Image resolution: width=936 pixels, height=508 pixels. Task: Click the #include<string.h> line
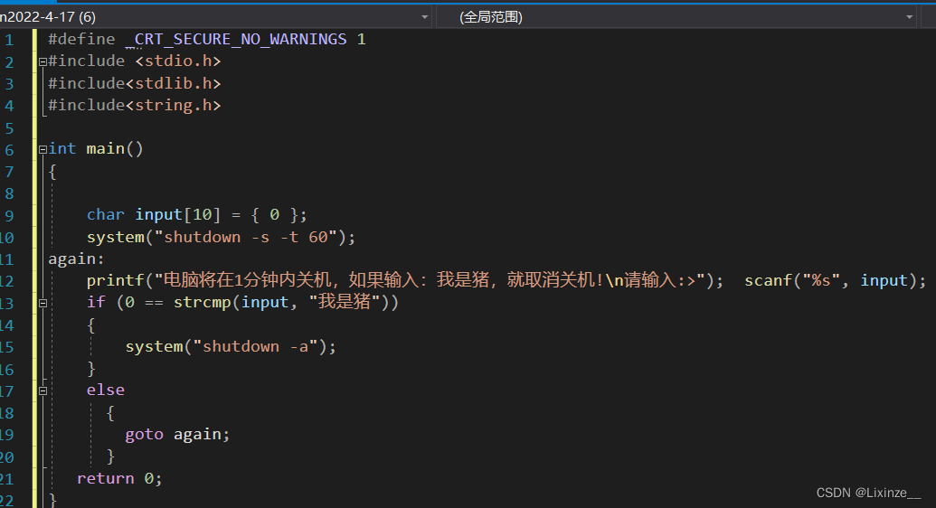(135, 106)
